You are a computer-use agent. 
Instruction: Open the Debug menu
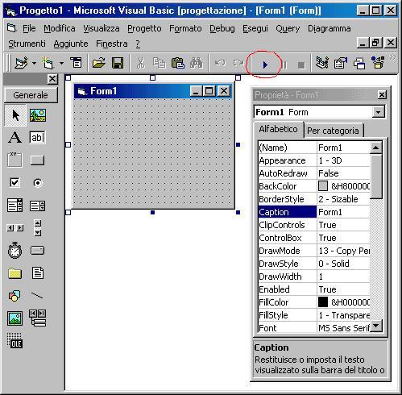[x=222, y=28]
